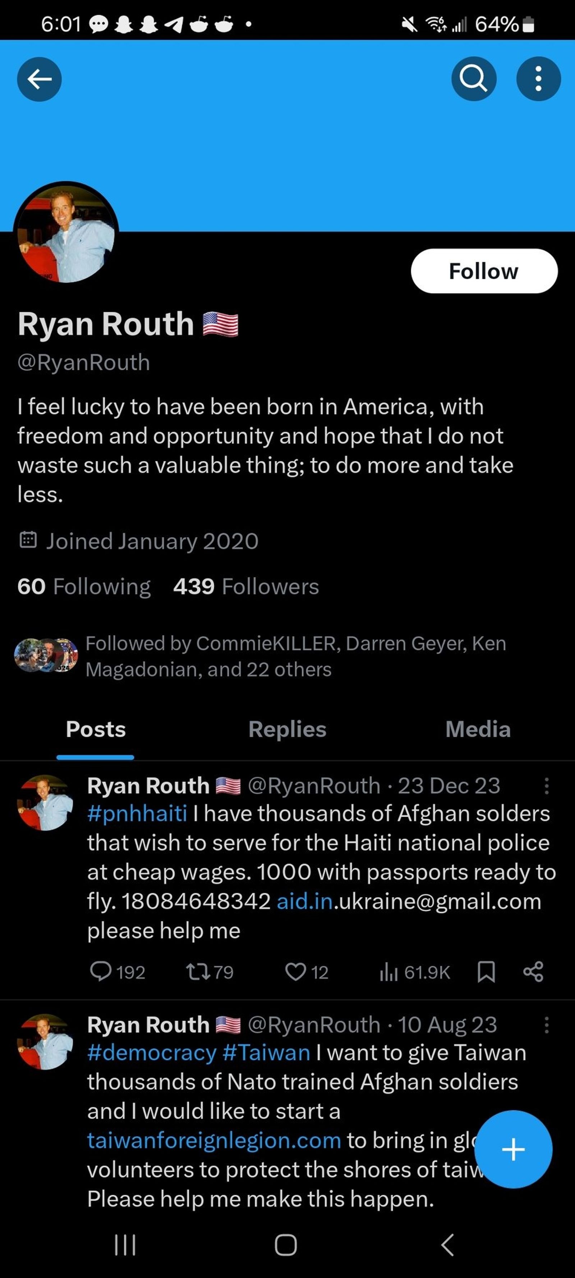
Task: Bookmark the Haiti national police post
Action: tap(486, 971)
